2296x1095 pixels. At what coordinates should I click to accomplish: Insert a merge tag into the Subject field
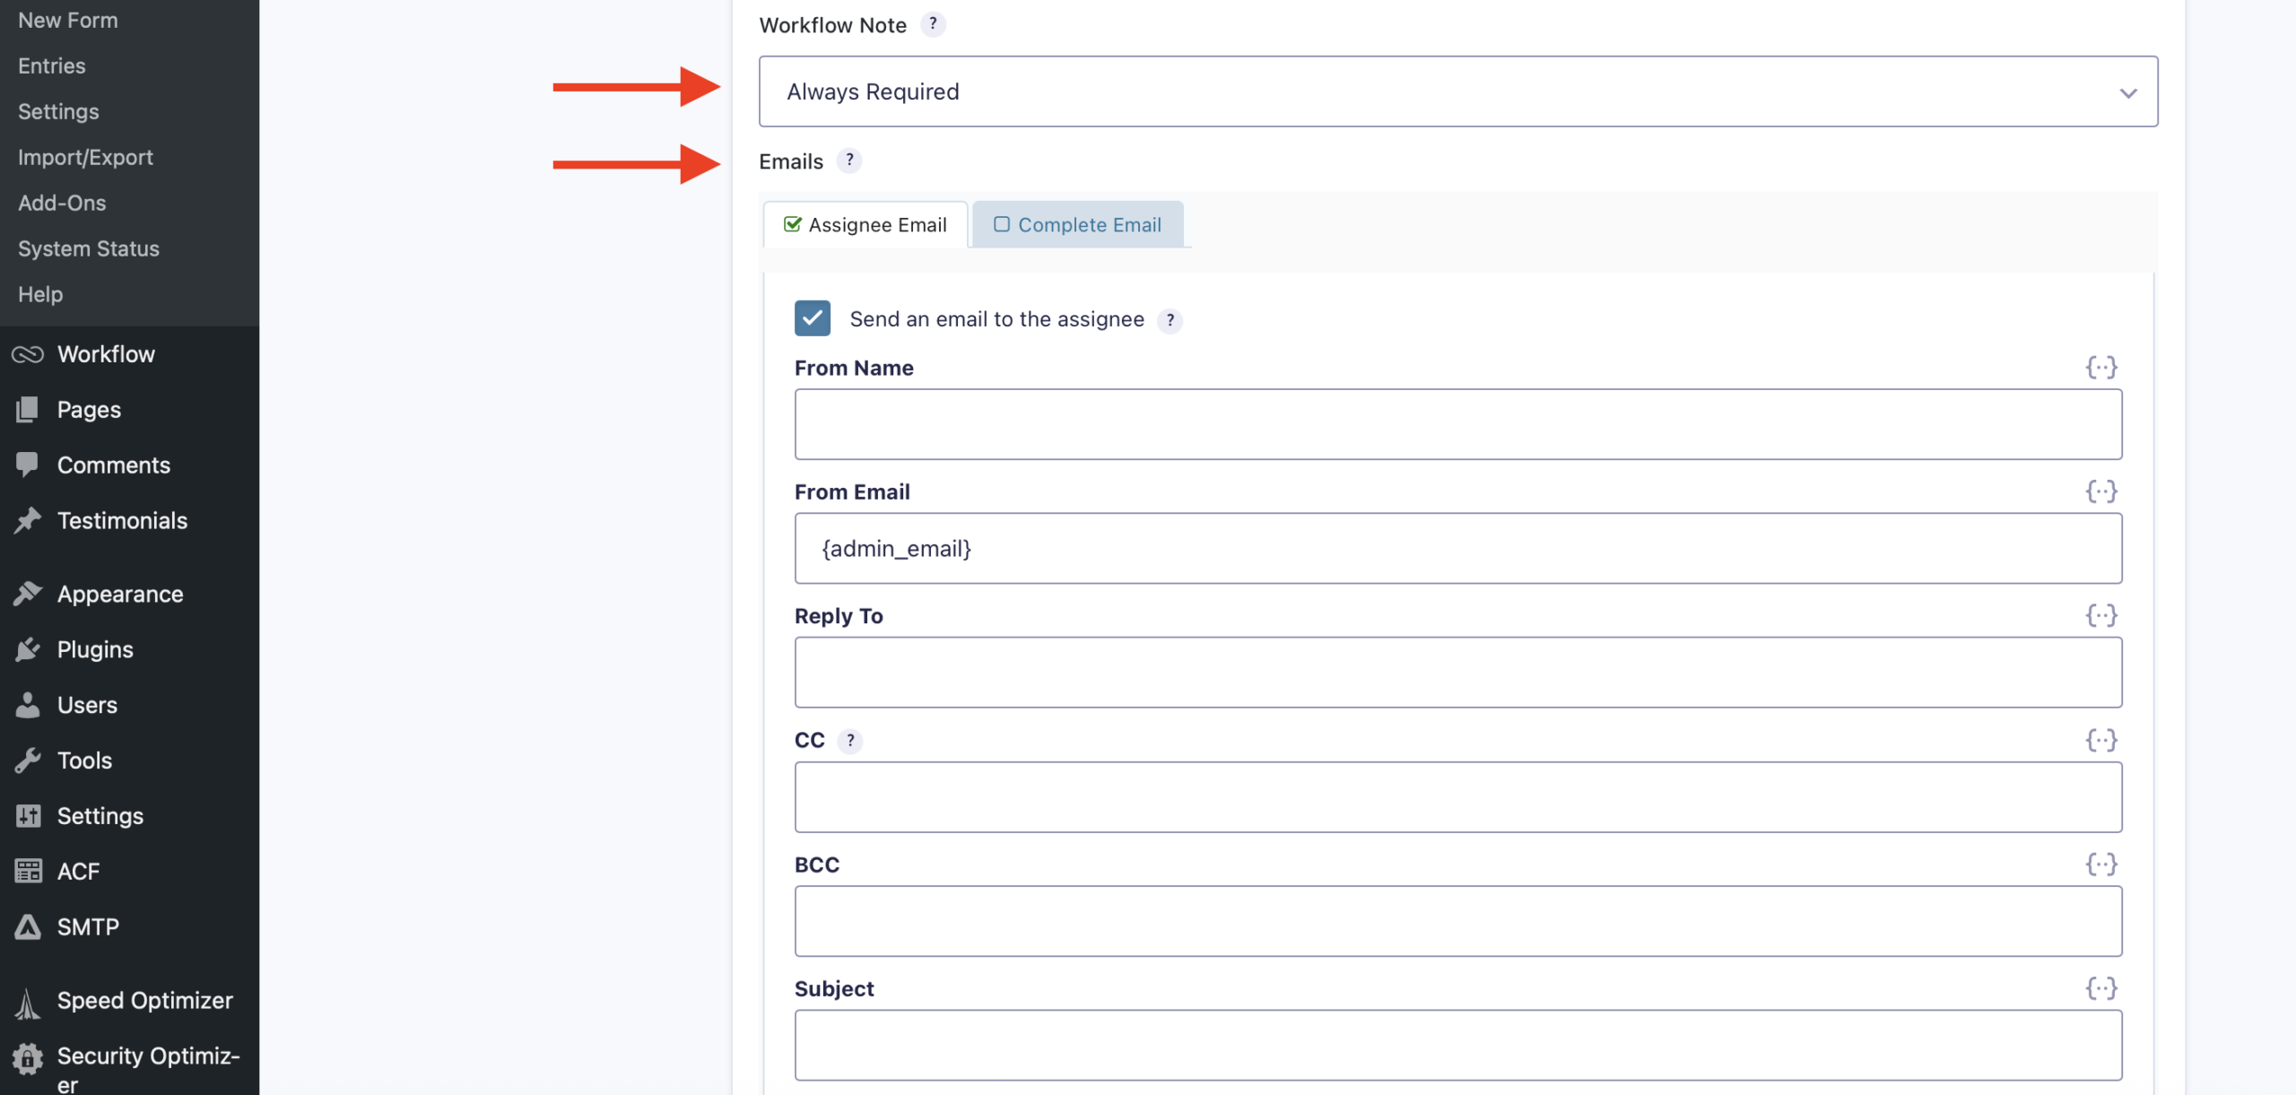pos(2102,988)
